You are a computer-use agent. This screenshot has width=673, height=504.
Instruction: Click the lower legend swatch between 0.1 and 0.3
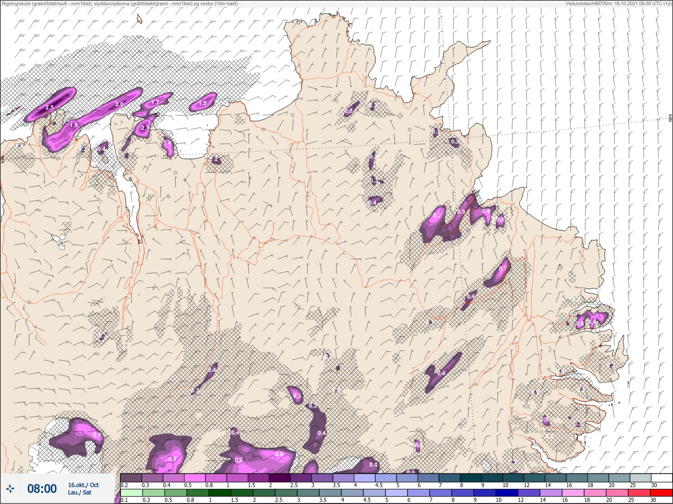click(130, 493)
